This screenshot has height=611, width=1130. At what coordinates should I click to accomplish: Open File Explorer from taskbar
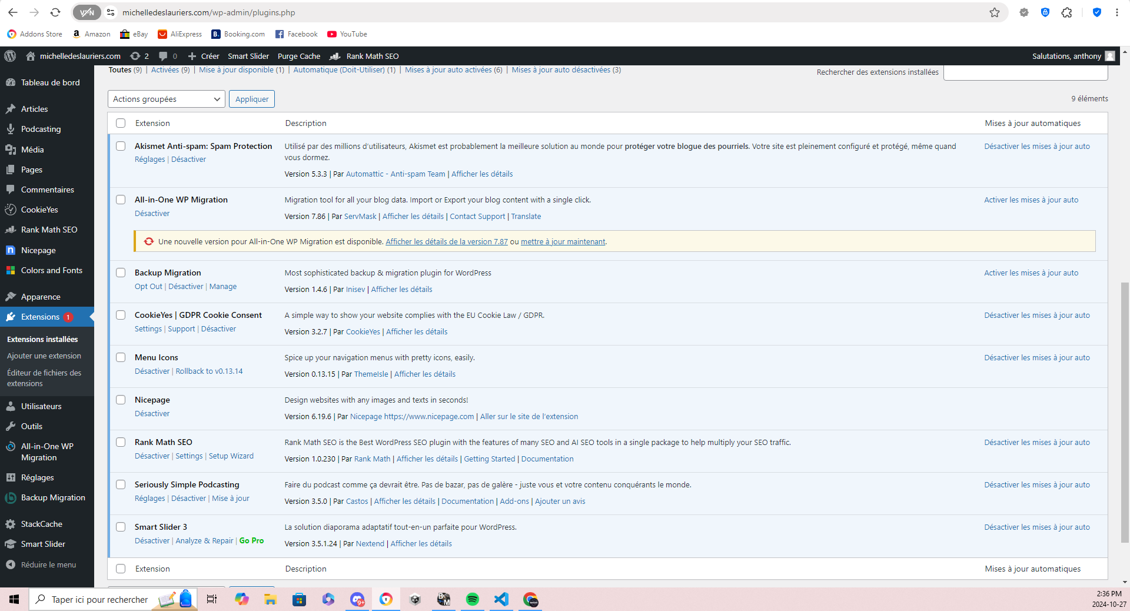[270, 599]
